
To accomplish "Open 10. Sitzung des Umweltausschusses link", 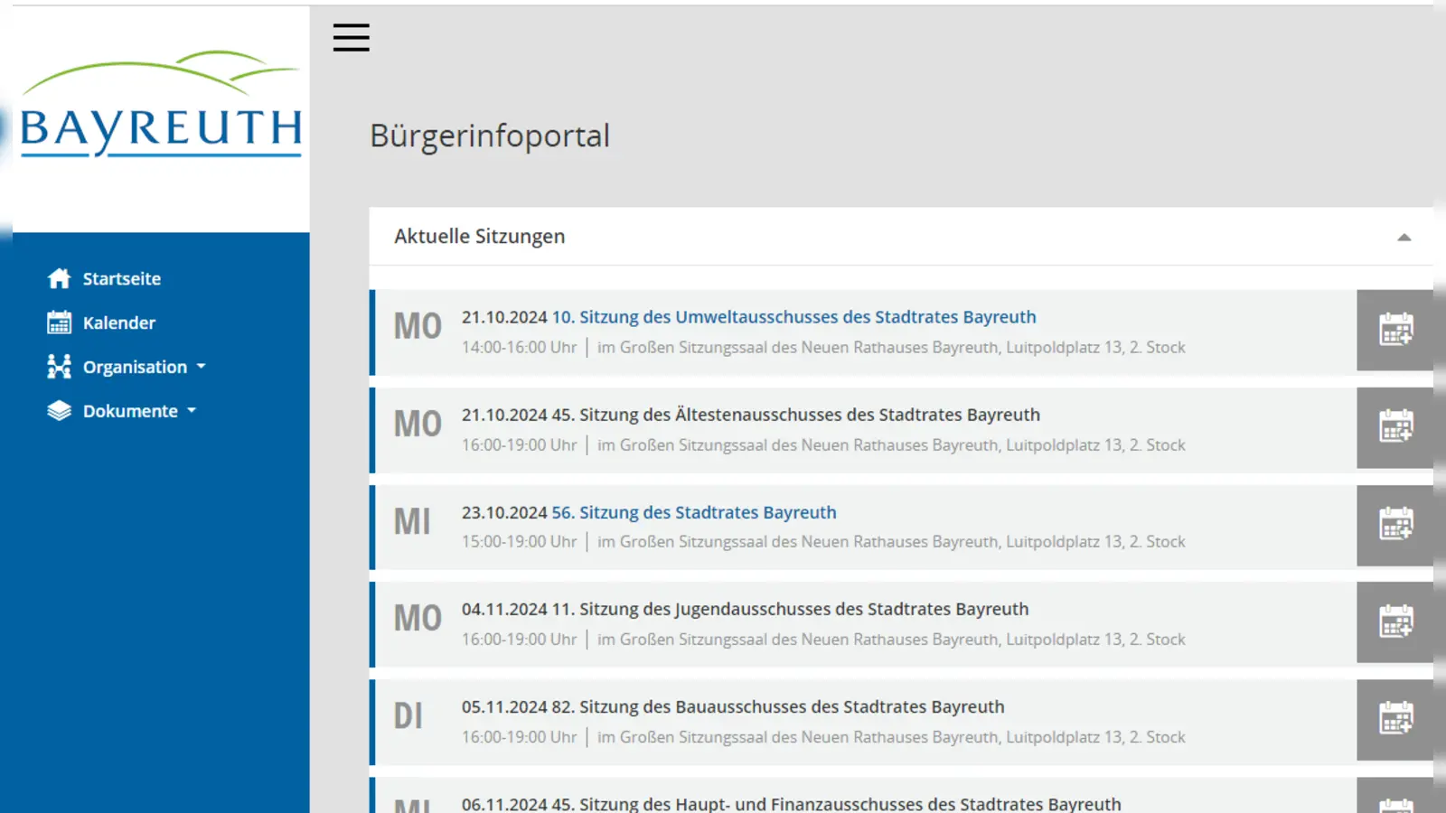I will tap(793, 317).
